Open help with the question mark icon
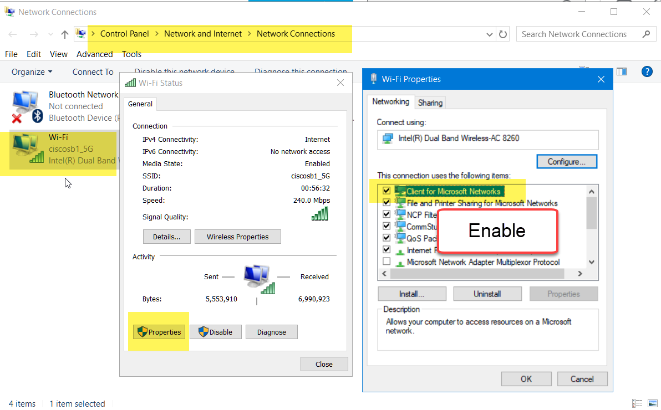The height and width of the screenshot is (410, 661). coord(647,71)
